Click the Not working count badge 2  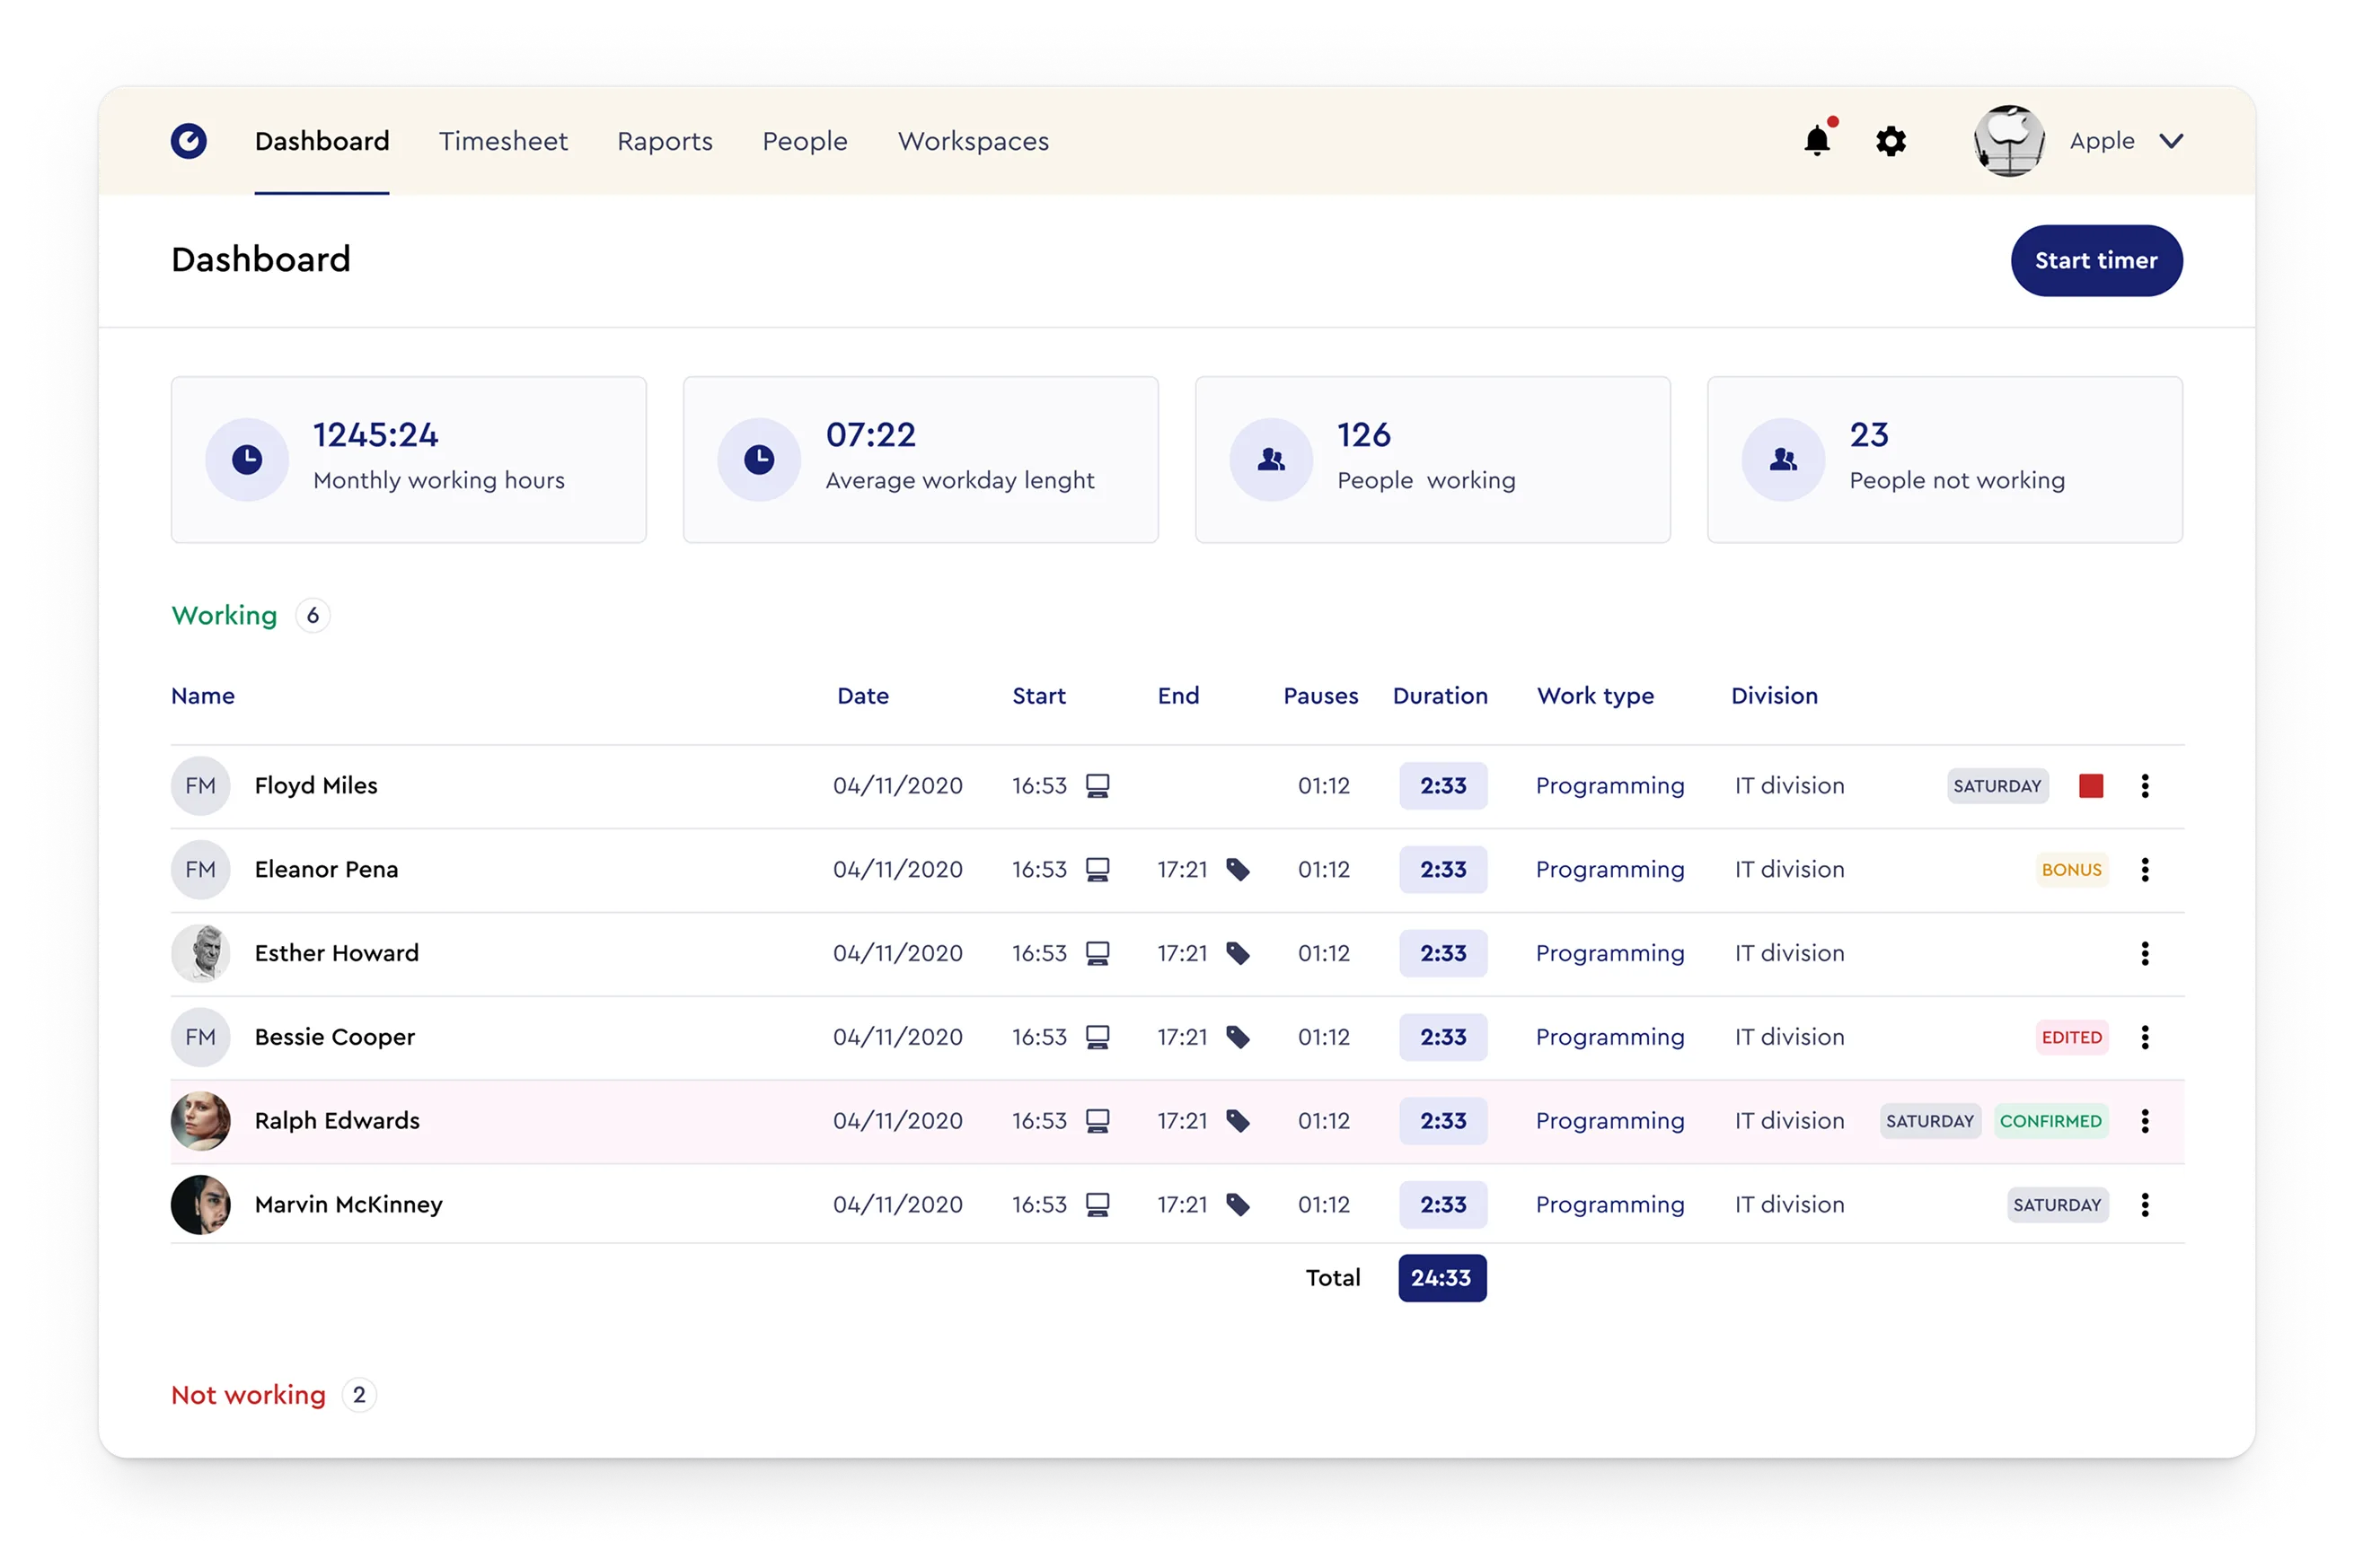point(358,1394)
